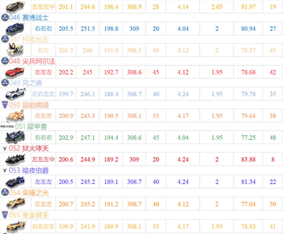Click the round badge icon beside 049 风之痕

5,83
